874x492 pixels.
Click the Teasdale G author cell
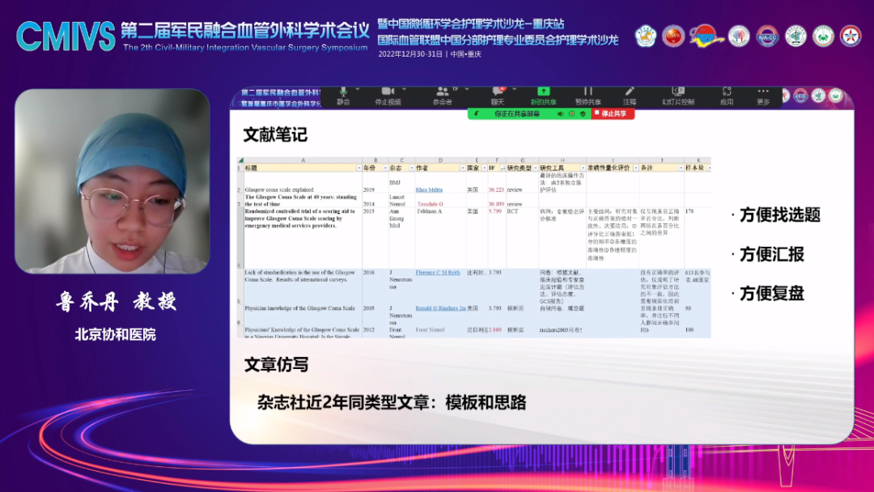pyautogui.click(x=430, y=204)
